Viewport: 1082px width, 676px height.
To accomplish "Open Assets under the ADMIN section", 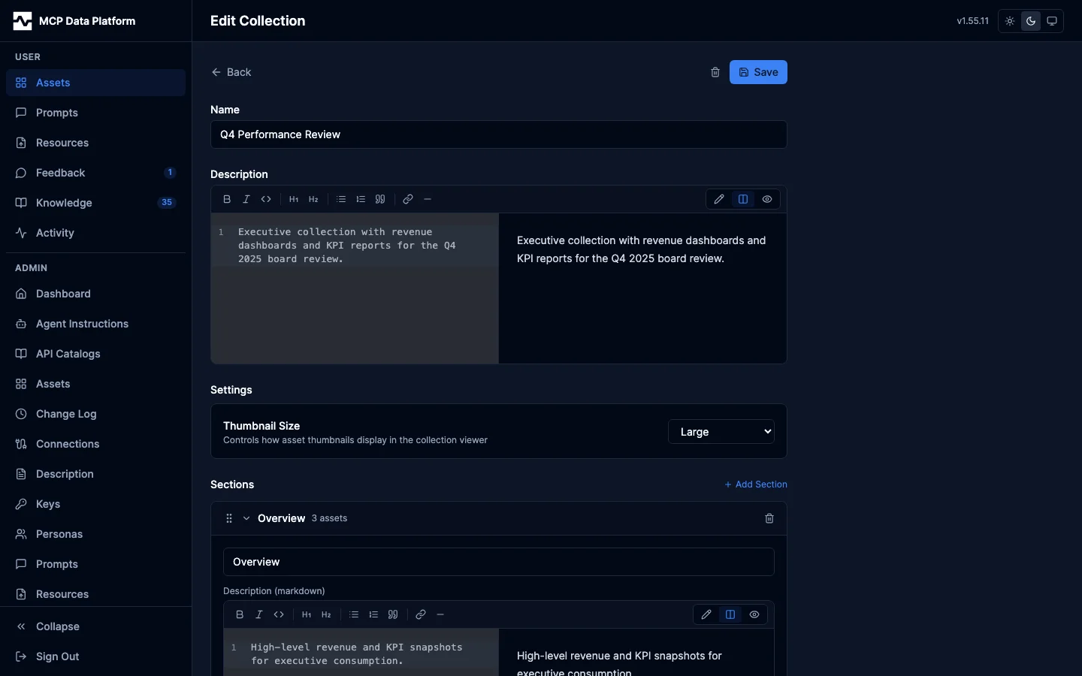I will coord(95,384).
